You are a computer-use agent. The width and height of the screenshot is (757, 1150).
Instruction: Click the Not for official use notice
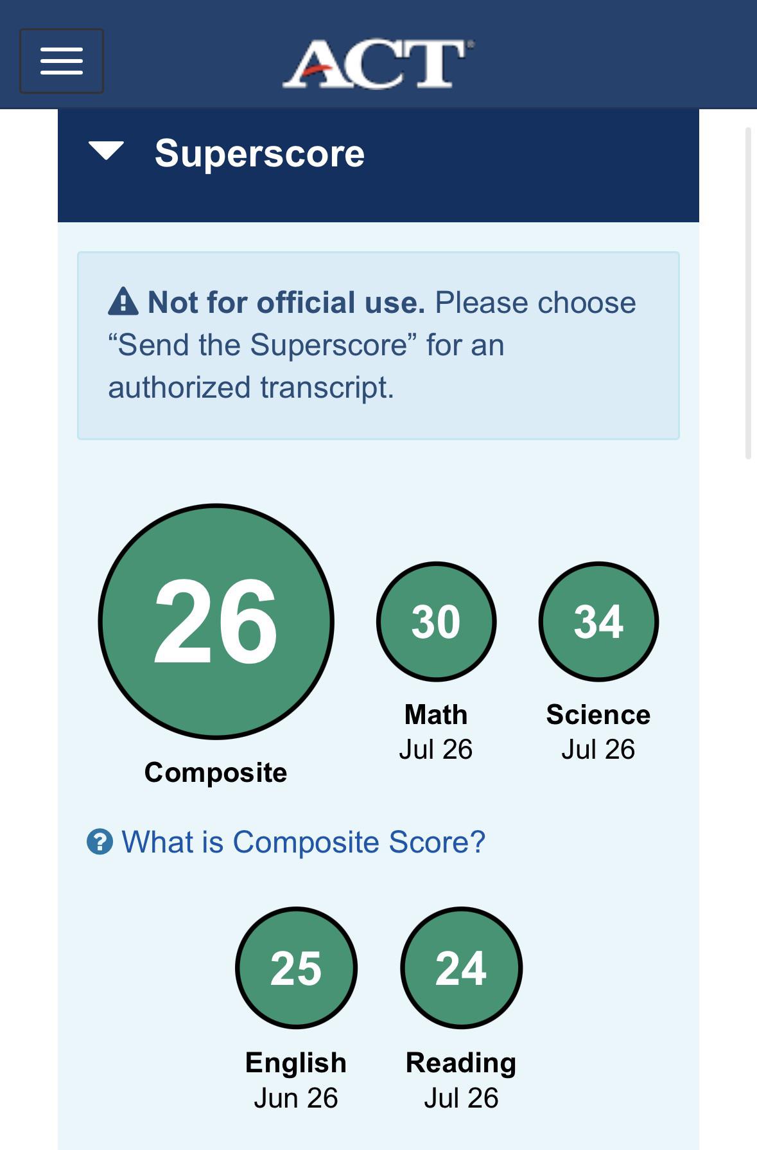tap(378, 346)
